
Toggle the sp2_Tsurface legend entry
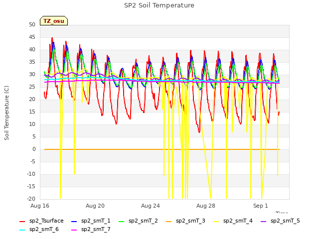tap(41, 221)
